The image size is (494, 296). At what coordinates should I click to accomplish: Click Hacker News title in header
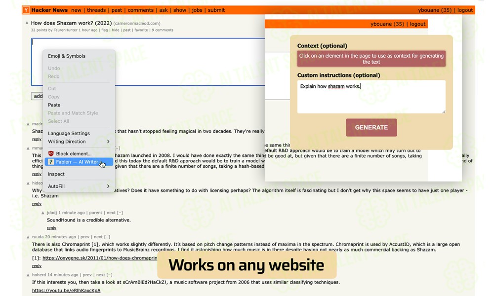(49, 10)
